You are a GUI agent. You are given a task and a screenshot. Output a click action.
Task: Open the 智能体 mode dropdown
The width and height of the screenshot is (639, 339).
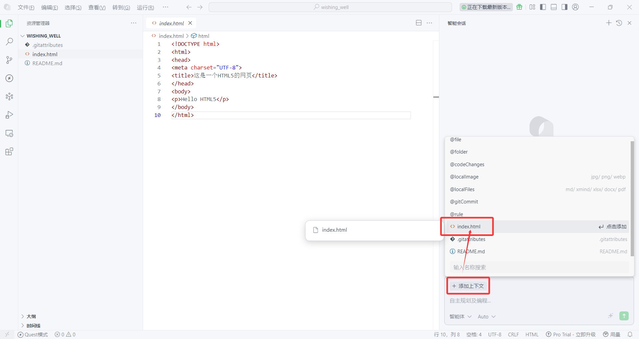[460, 316]
